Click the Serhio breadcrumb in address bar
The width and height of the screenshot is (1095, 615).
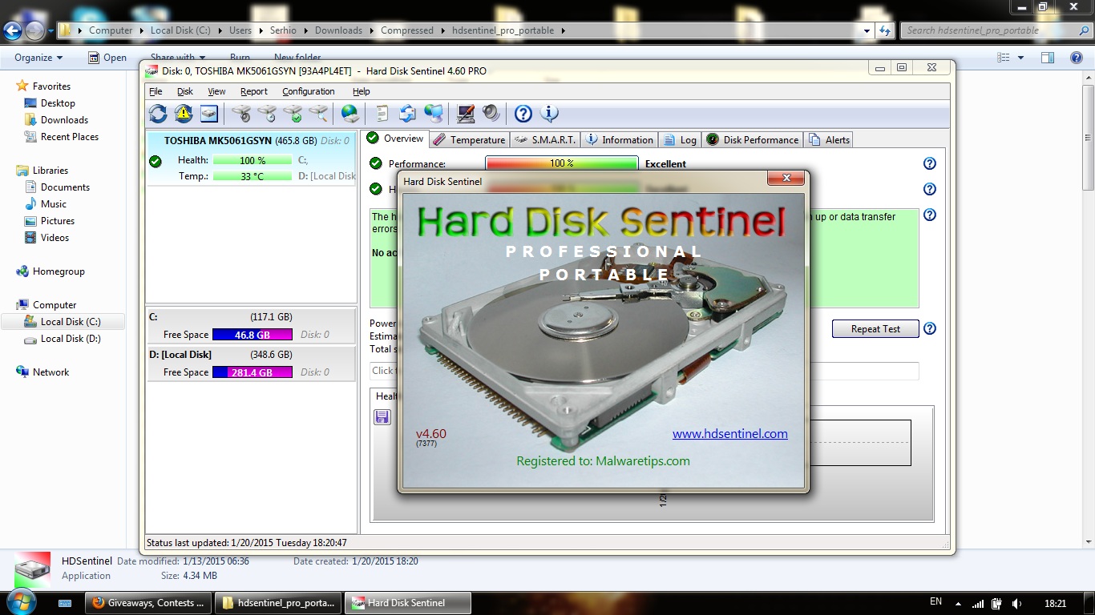(283, 30)
